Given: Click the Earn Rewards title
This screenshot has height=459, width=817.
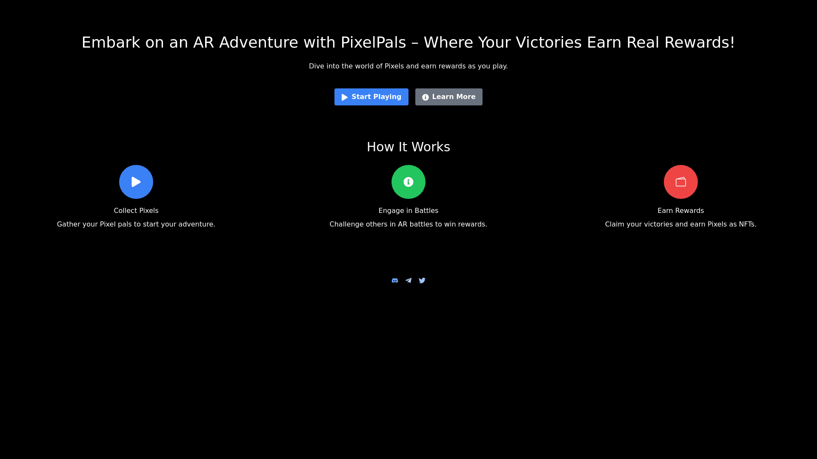Looking at the screenshot, I should [681, 211].
